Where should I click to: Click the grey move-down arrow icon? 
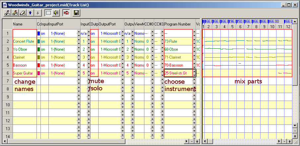tap(37, 13)
